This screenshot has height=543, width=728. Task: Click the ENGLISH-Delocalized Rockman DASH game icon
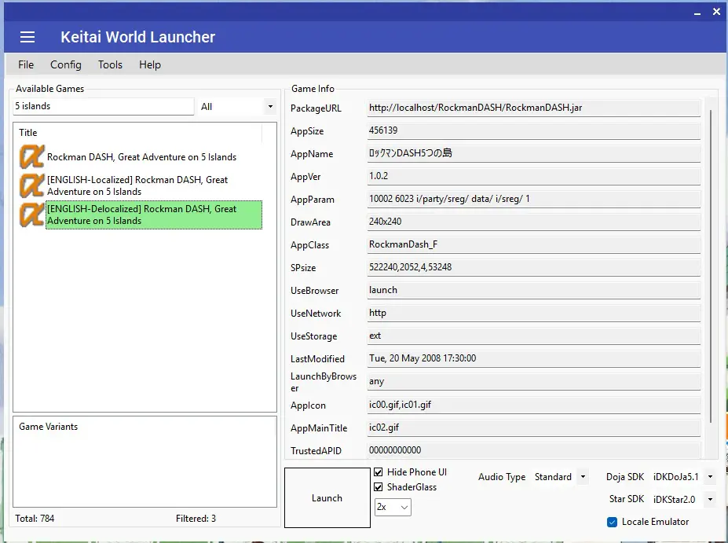tap(32, 215)
